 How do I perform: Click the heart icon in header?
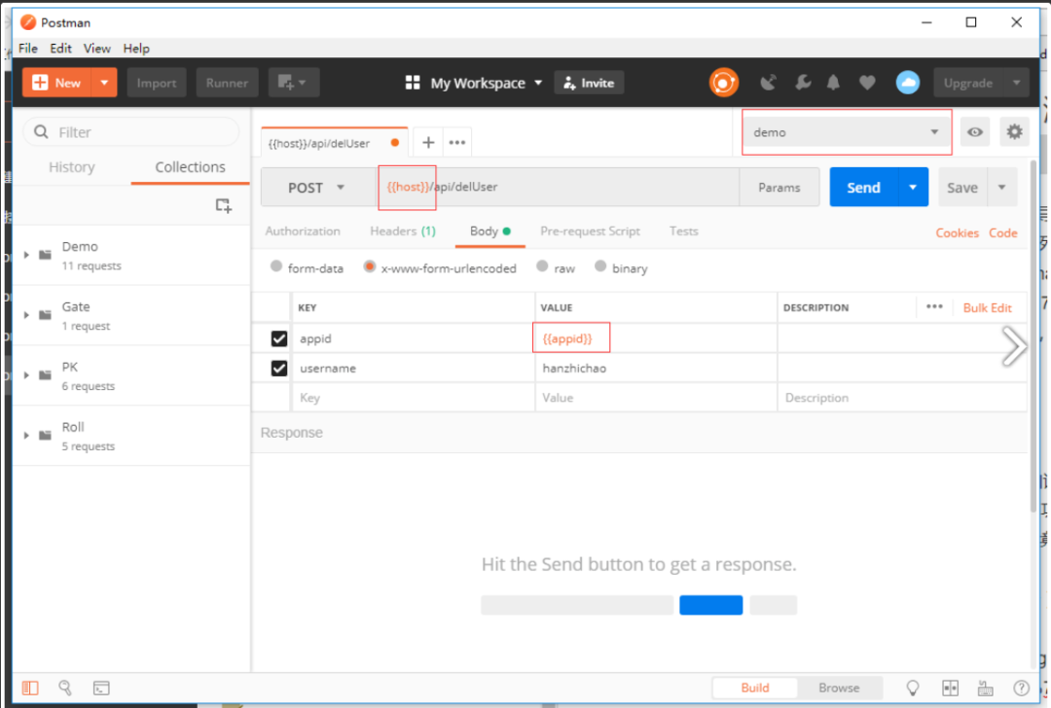[x=867, y=83]
